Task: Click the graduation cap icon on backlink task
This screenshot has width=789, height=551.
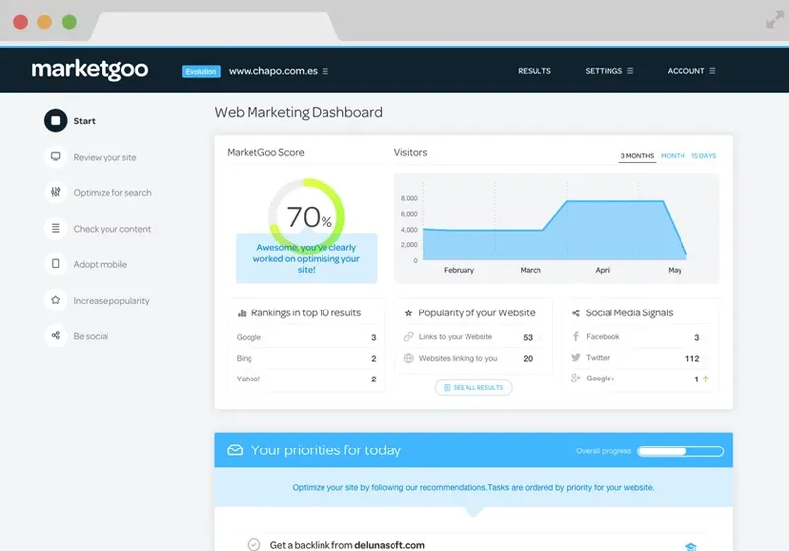Action: [x=691, y=547]
